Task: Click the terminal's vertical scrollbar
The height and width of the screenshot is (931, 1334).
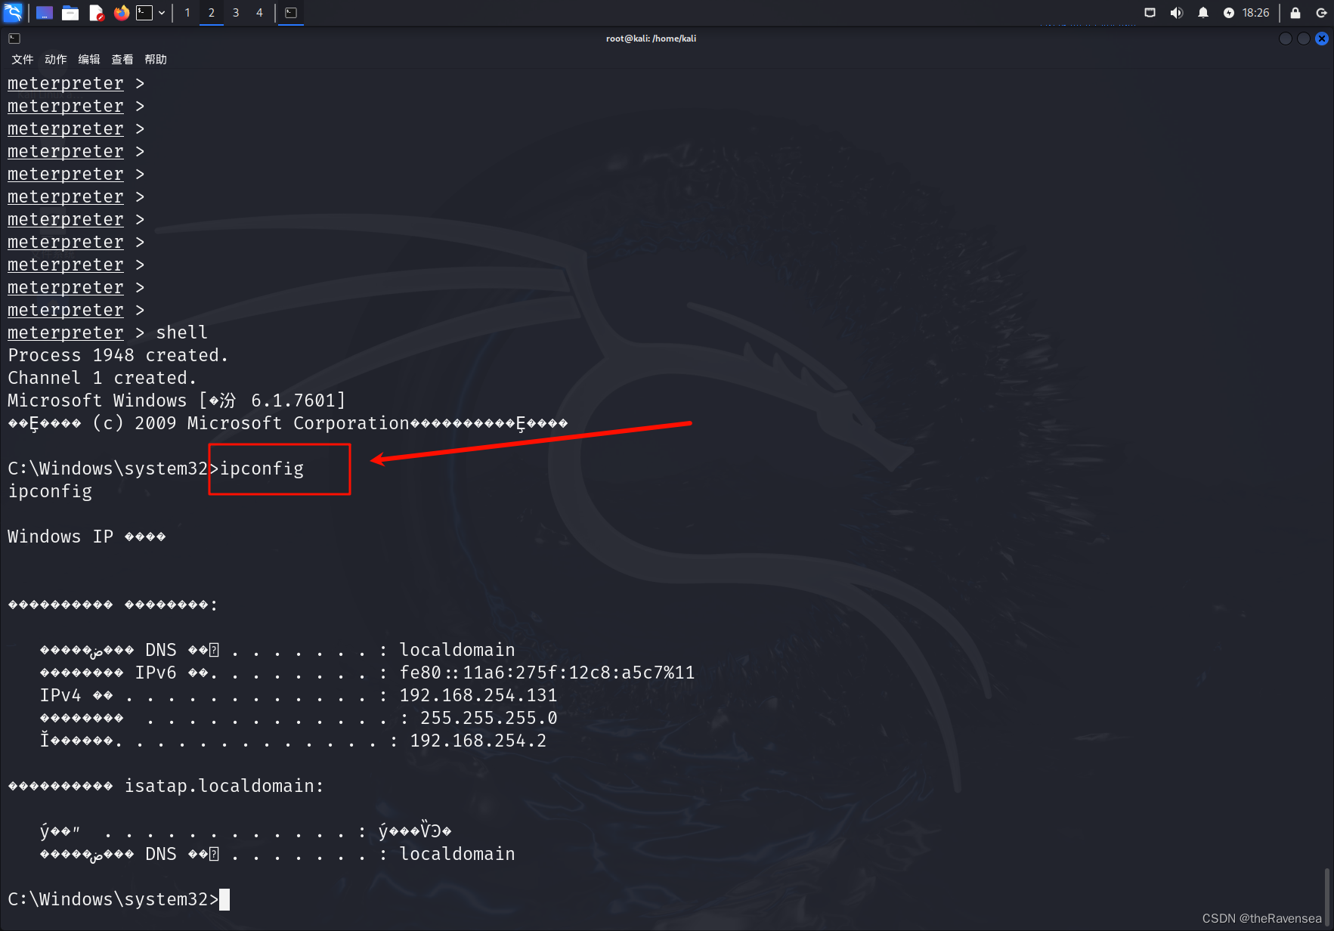Action: point(1327,895)
